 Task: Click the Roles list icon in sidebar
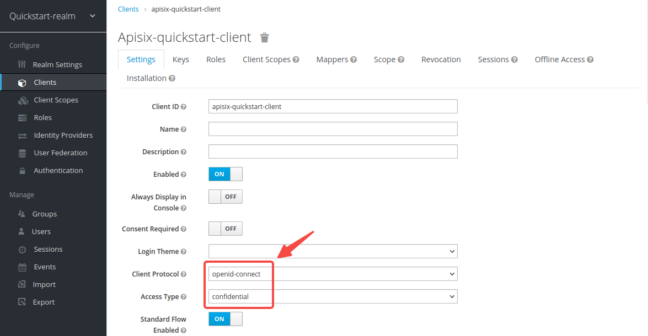[22, 118]
